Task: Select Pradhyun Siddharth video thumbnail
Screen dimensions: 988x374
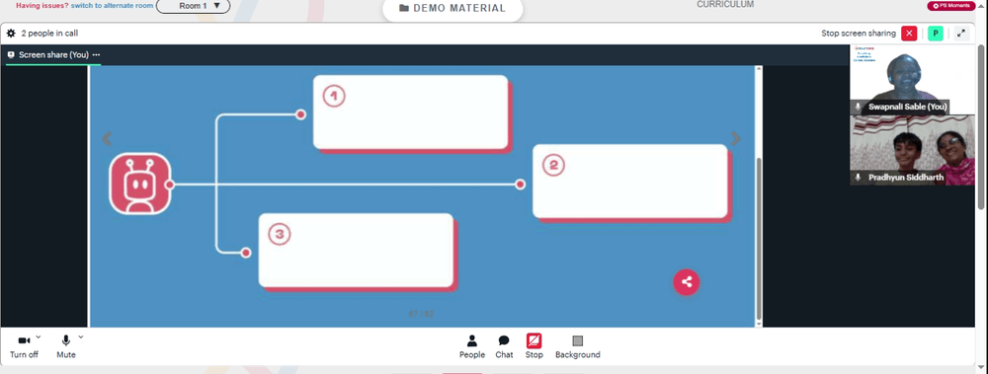Action: click(x=912, y=150)
